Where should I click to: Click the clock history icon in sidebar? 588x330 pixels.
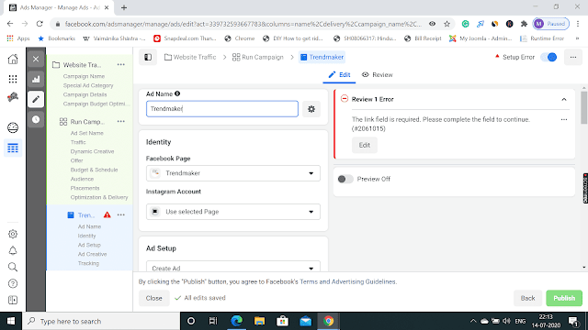(36, 119)
